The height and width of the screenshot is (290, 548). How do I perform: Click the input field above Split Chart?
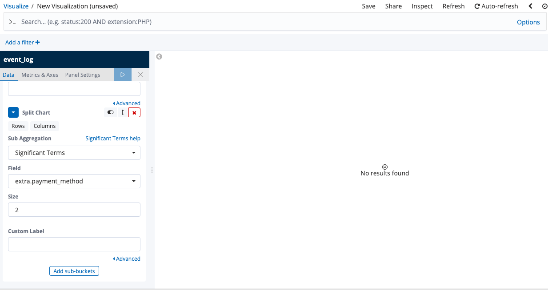74,89
